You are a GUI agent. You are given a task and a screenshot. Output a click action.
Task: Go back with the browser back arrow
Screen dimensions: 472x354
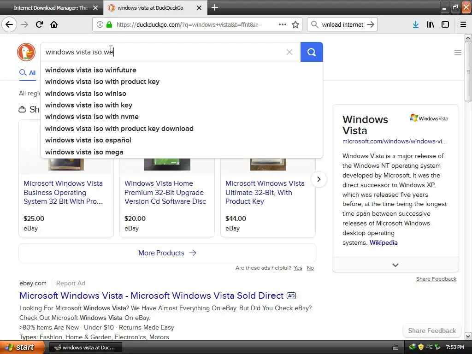[x=9, y=24]
